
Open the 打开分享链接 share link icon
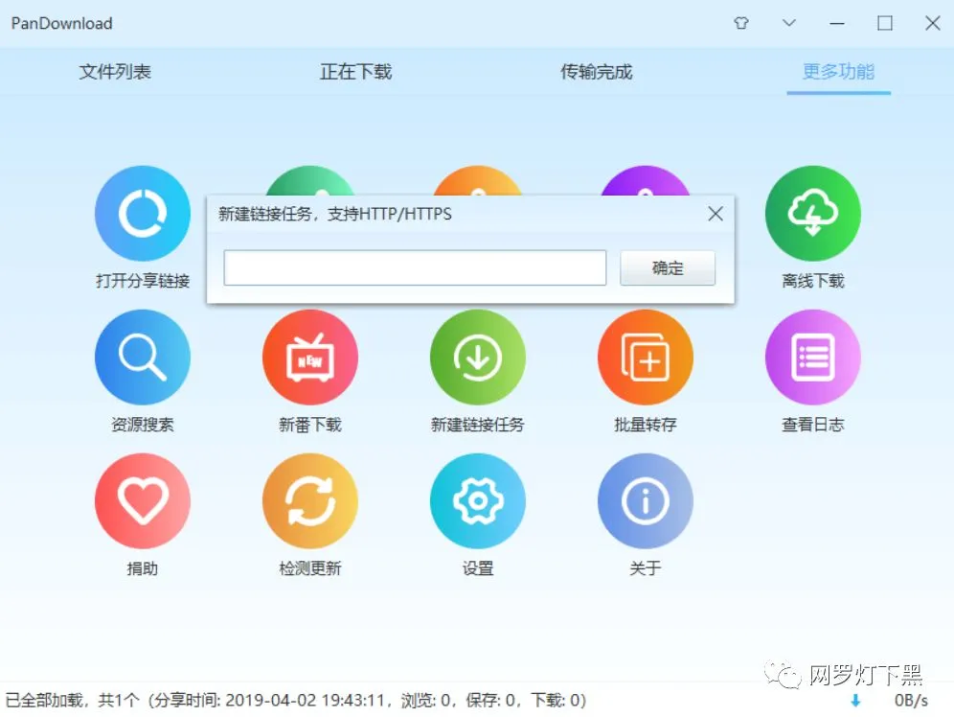[143, 214]
